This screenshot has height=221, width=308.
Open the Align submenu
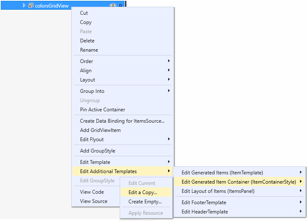(x=123, y=70)
